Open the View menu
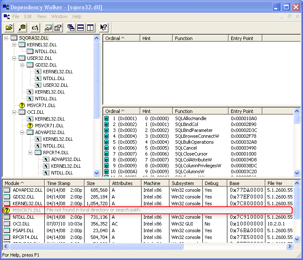The image size is (303, 260). click(x=41, y=16)
